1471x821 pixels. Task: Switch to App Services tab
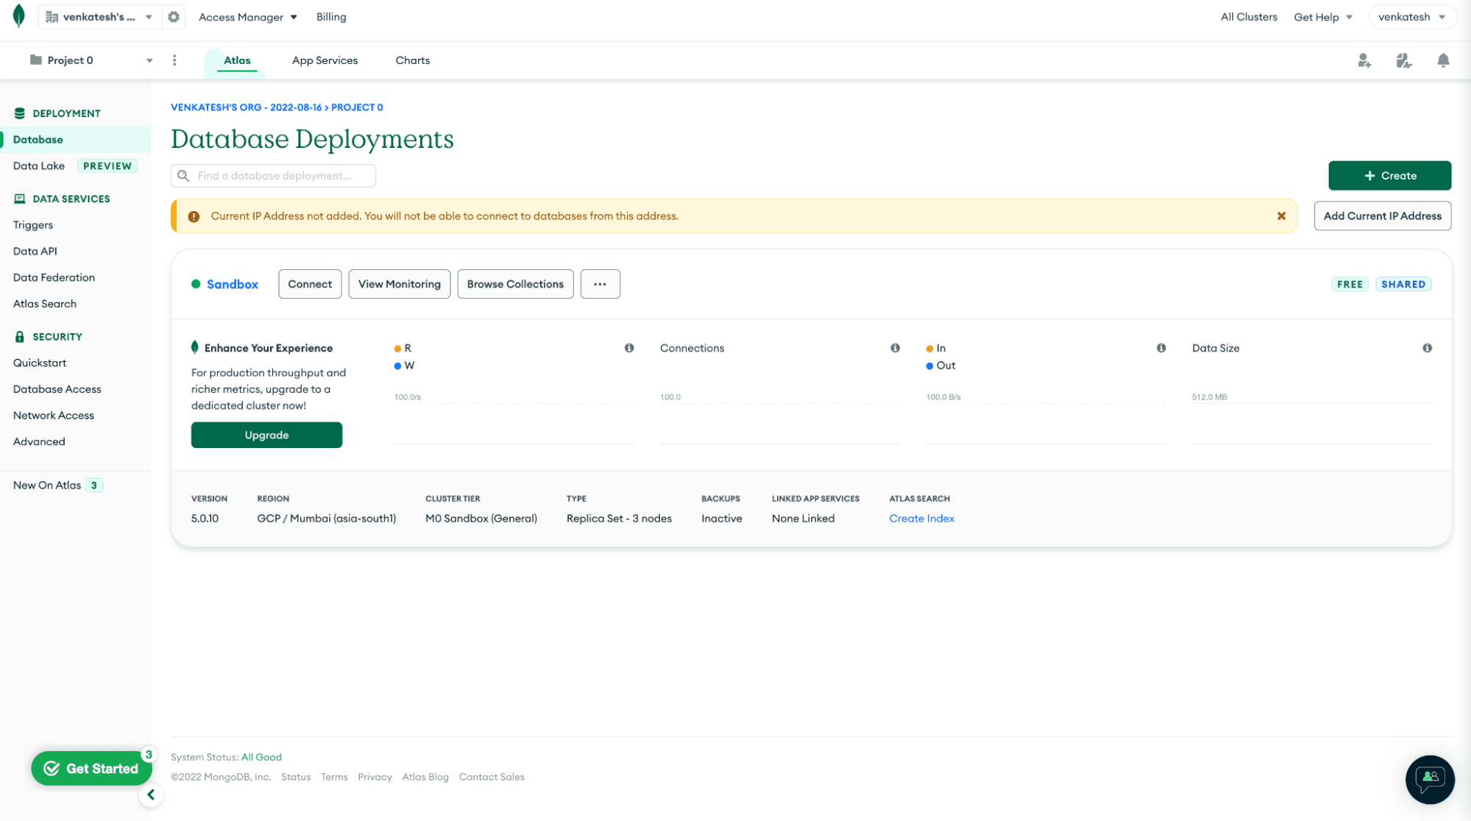(325, 60)
